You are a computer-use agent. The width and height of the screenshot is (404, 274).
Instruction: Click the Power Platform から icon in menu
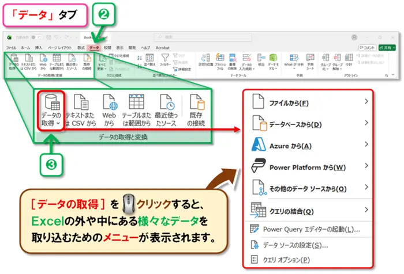tap(259, 166)
